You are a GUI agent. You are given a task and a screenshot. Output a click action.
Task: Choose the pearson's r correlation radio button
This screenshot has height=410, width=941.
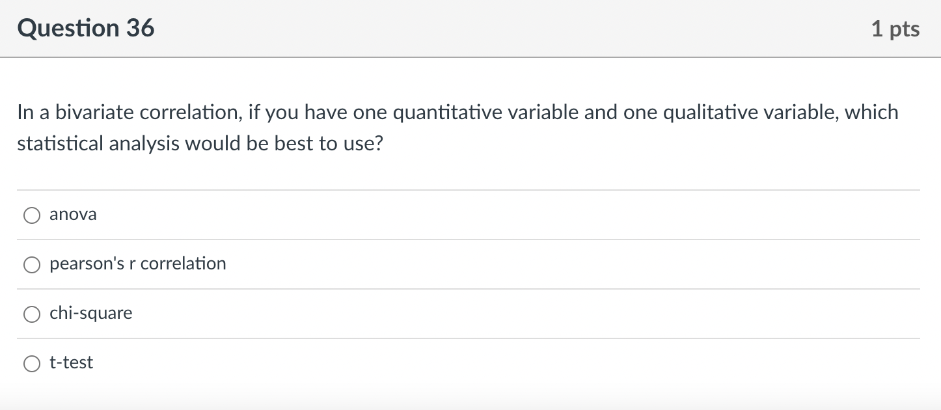point(32,265)
